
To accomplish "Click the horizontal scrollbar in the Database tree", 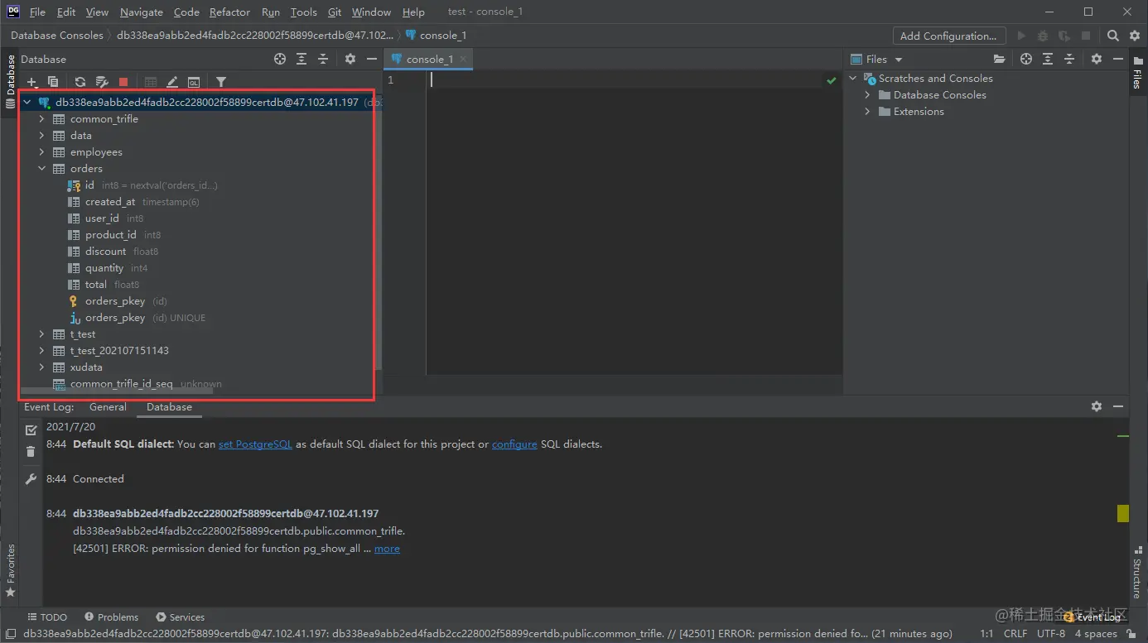I will pos(116,390).
